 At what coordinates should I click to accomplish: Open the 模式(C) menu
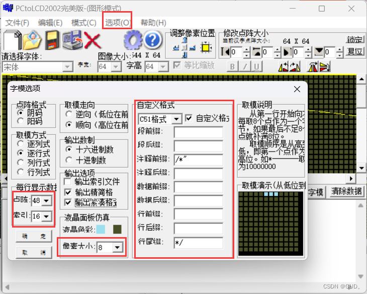[84, 23]
